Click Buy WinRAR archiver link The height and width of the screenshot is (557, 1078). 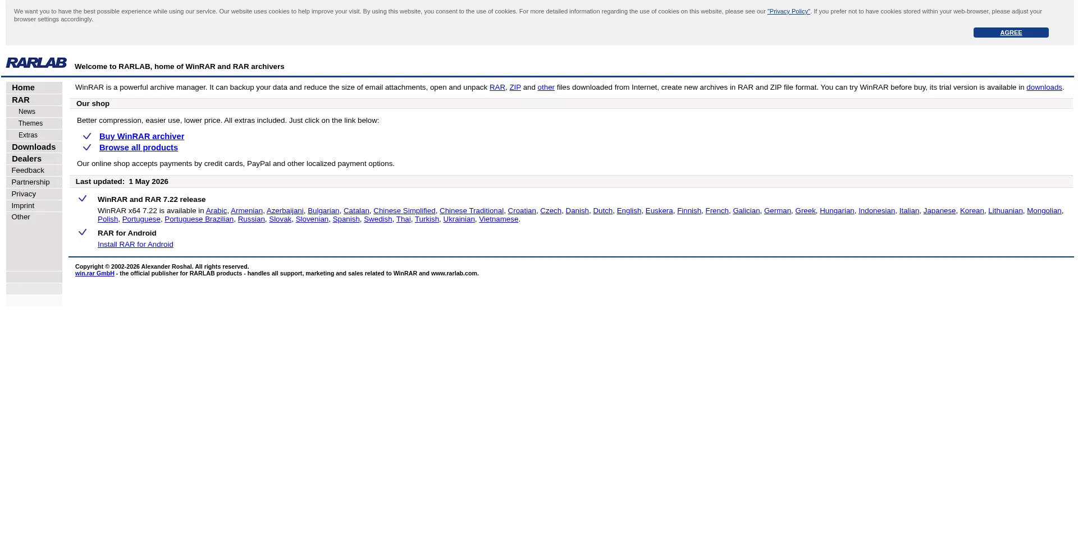pyautogui.click(x=141, y=136)
